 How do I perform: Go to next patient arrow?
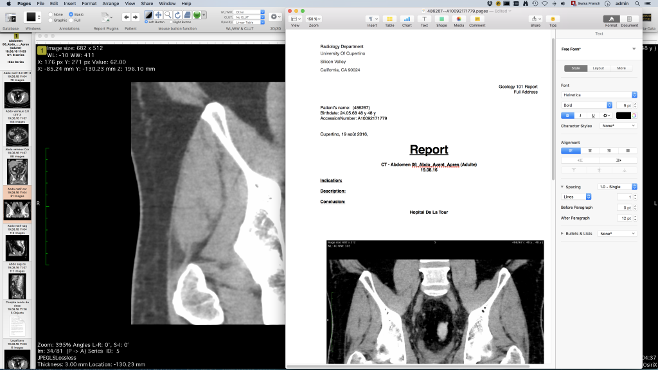click(135, 17)
